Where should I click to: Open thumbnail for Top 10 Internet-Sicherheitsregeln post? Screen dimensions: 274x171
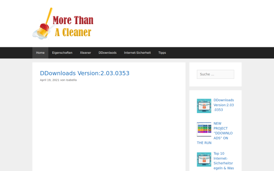tap(204, 160)
